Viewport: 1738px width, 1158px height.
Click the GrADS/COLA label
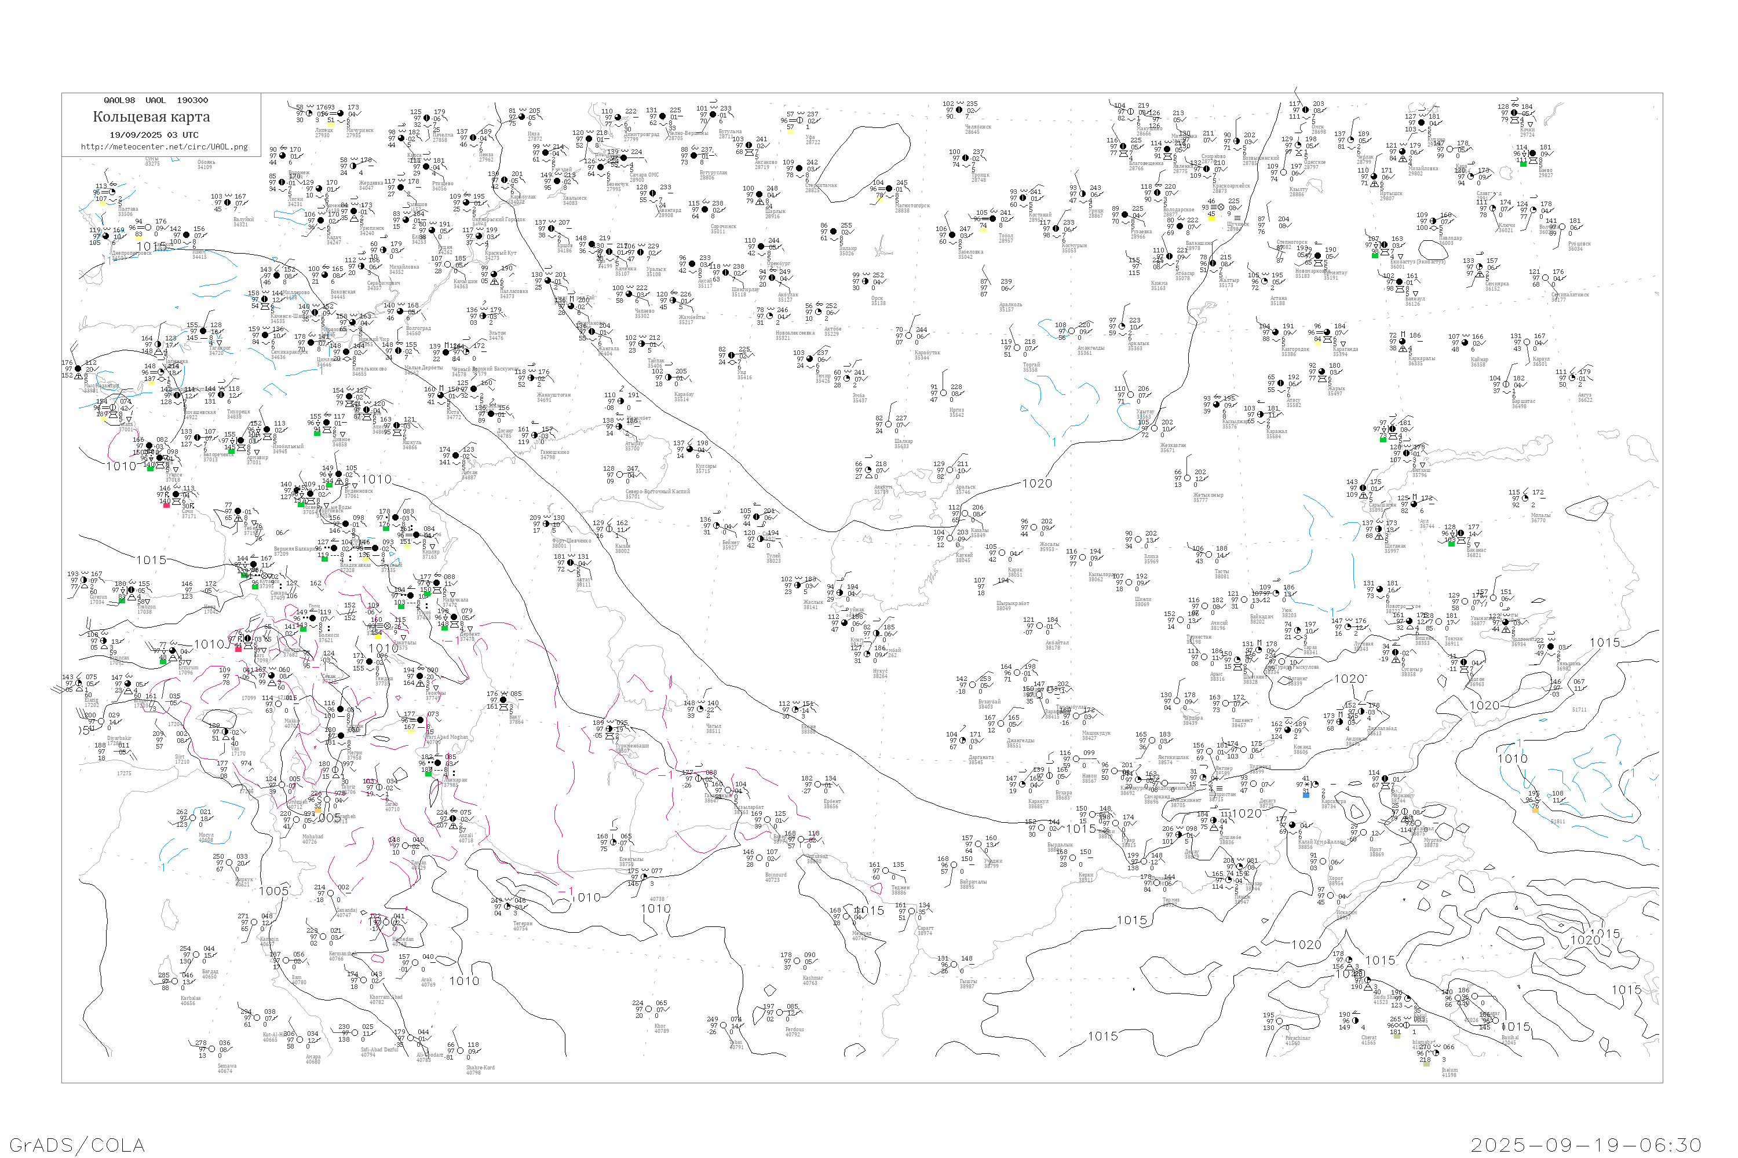click(77, 1145)
